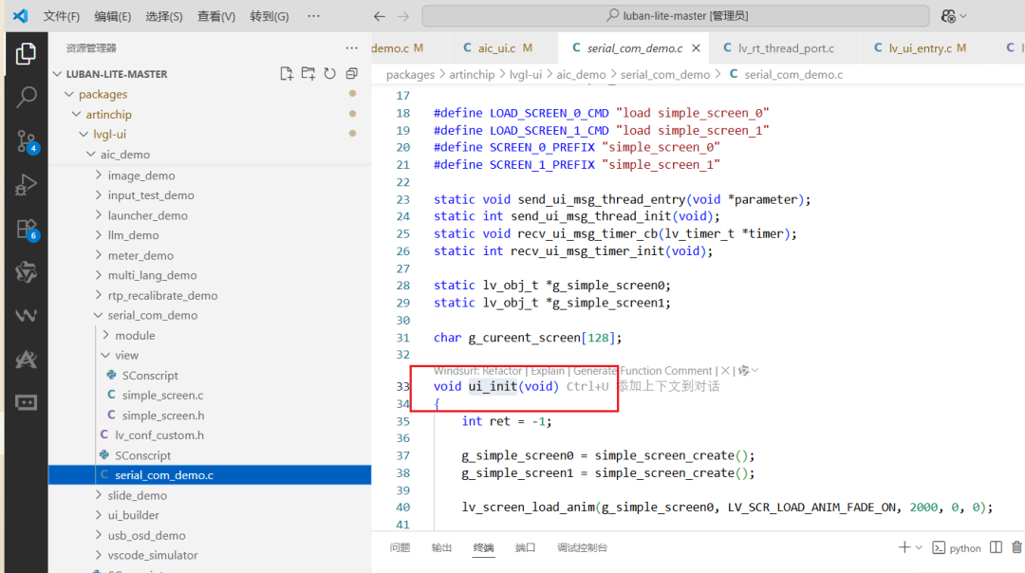
Task: Collapse the packages folder
Action: coord(69,94)
